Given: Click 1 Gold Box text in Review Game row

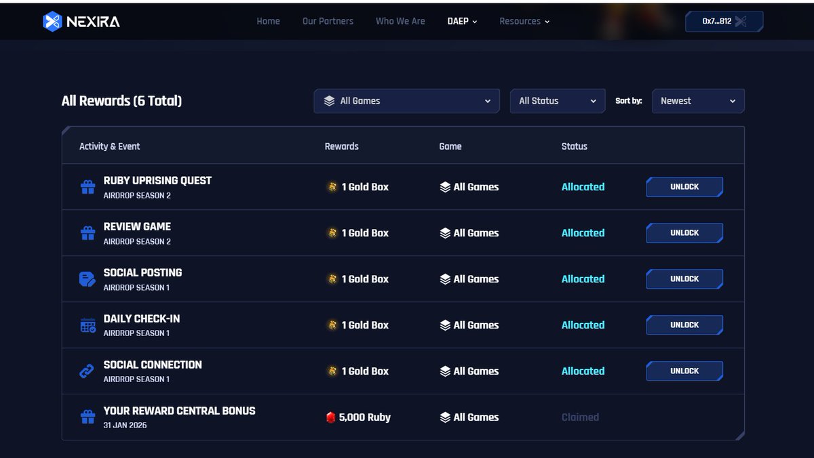Looking at the screenshot, I should (x=365, y=233).
